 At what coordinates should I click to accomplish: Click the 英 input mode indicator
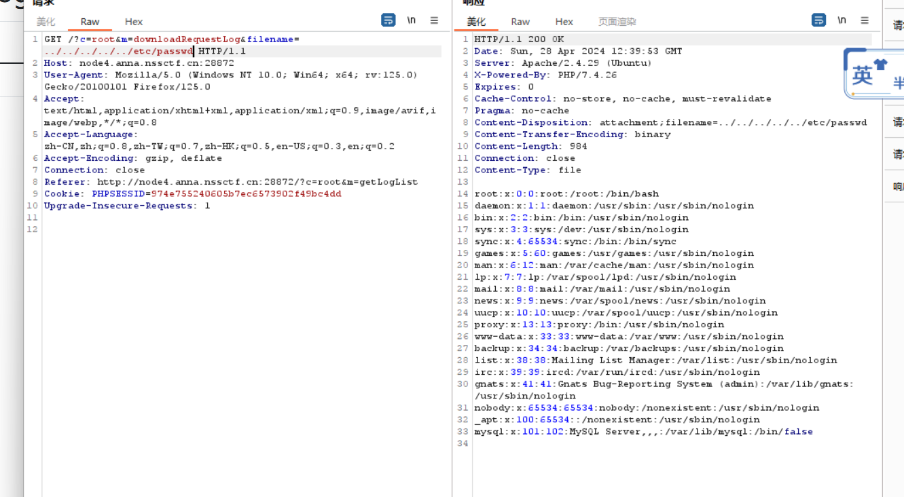[862, 75]
